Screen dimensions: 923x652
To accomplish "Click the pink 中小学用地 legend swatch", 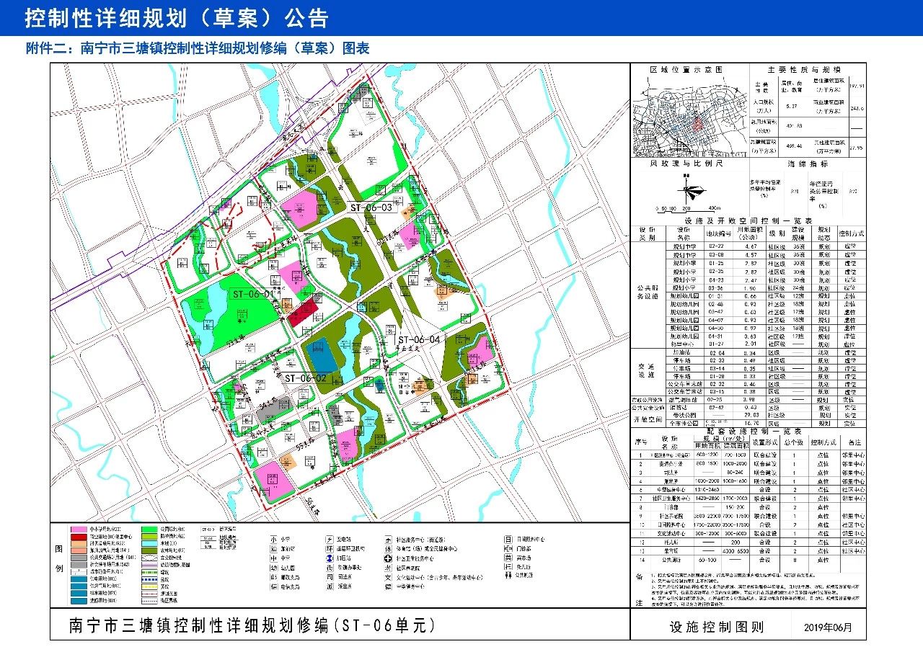I will tap(79, 530).
